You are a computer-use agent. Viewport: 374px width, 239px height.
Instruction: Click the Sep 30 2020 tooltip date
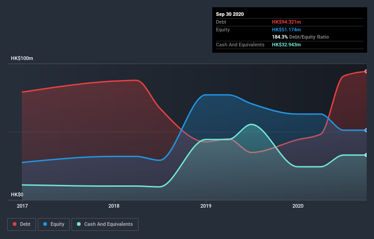(x=230, y=14)
